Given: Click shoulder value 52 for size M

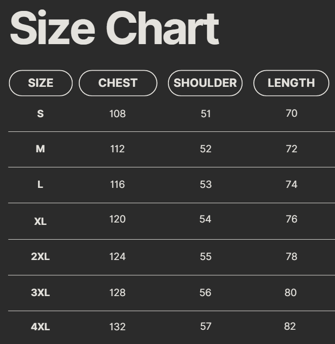Looking at the screenshot, I should tap(205, 149).
